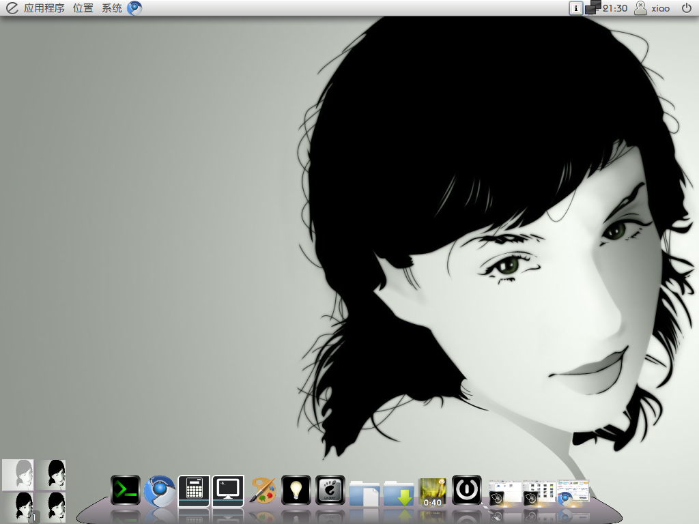Switch to second open window thumbnail in dock
Image resolution: width=699 pixels, height=524 pixels.
pos(539,493)
